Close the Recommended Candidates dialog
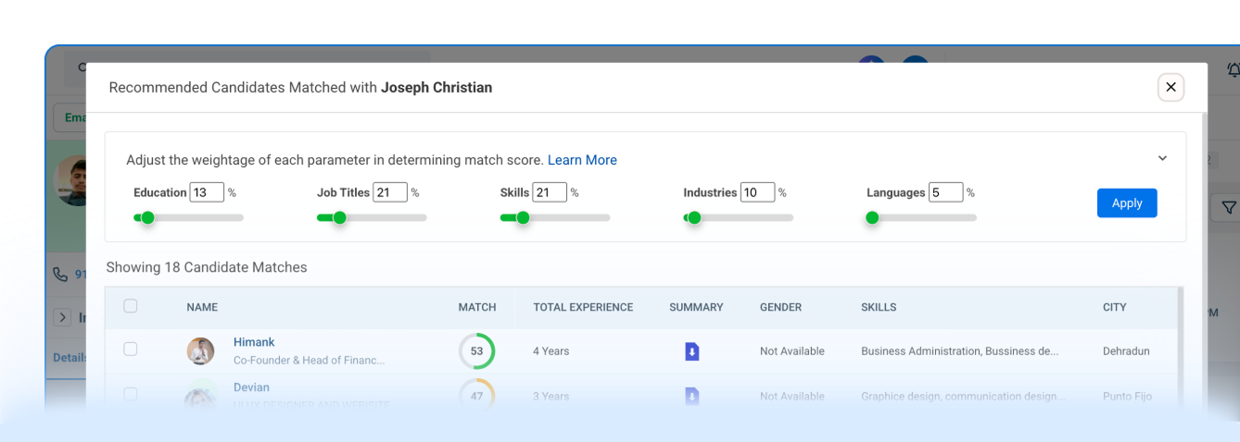This screenshot has height=442, width=1240. point(1170,87)
